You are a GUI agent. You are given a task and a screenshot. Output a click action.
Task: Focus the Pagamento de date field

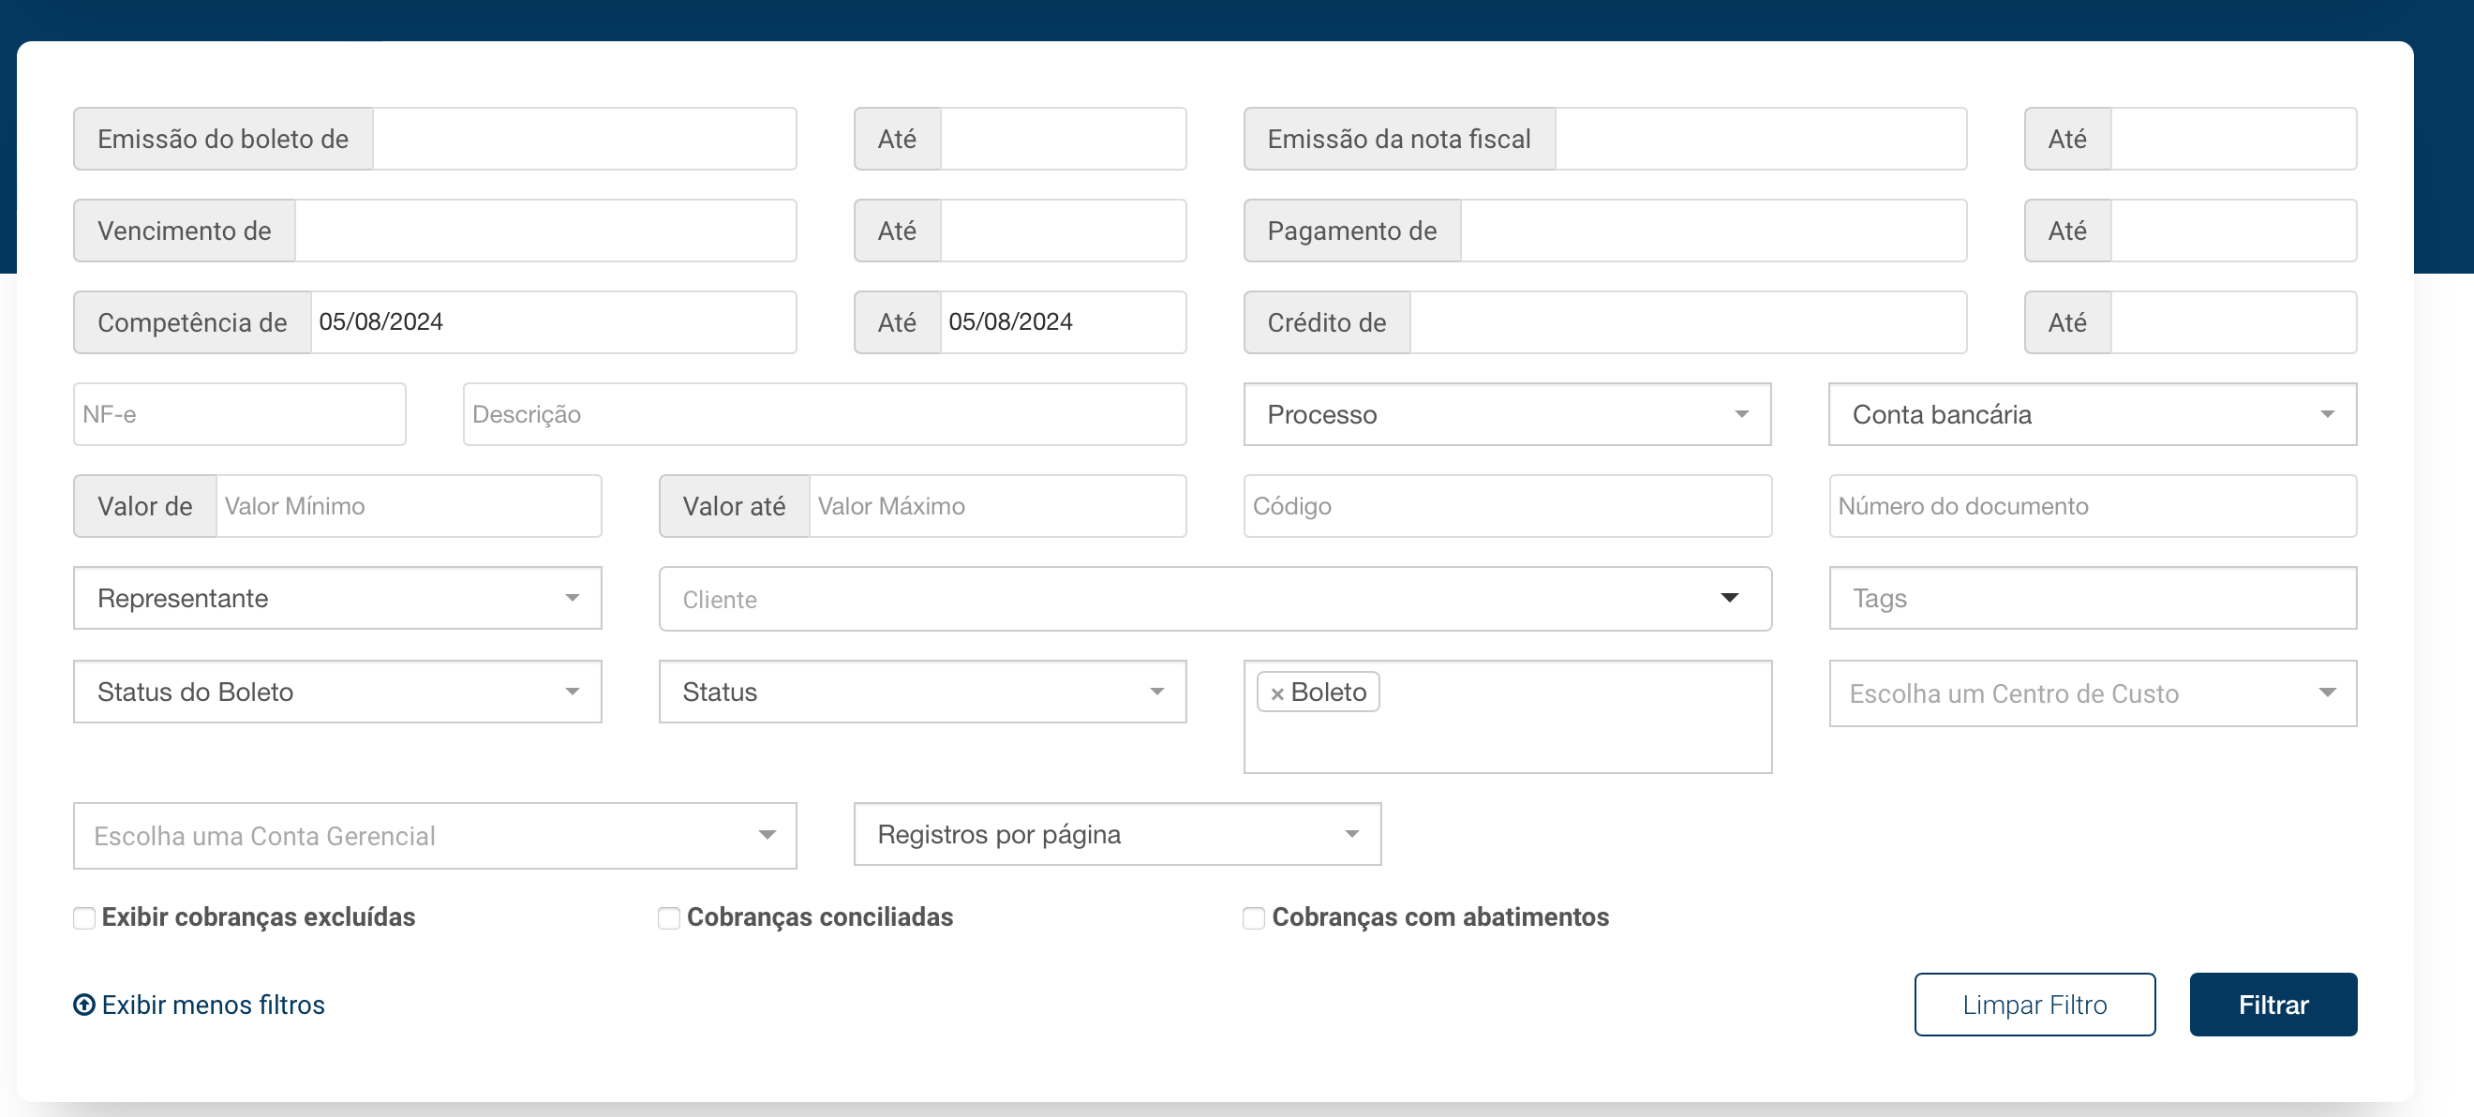1713,231
